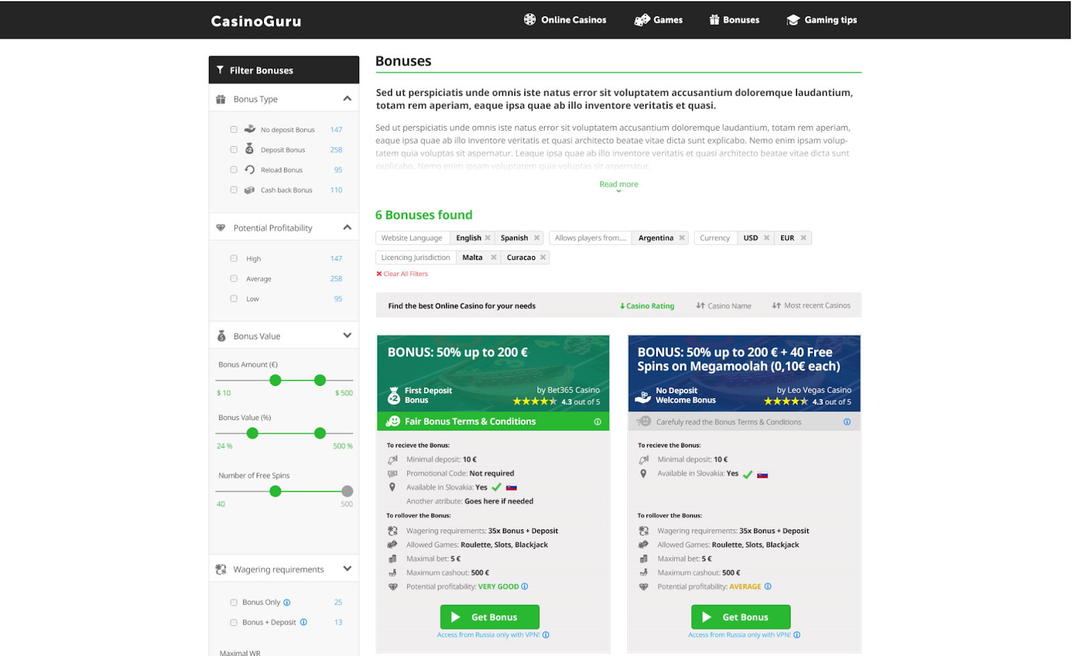Check the Deposit Bonus checkbox
Image resolution: width=1072 pixels, height=656 pixels.
coord(234,149)
